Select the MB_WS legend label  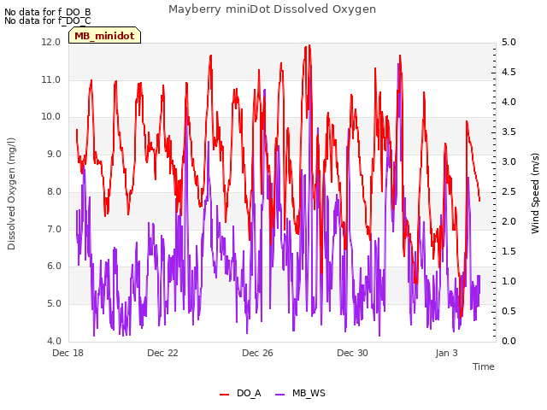coord(309,393)
